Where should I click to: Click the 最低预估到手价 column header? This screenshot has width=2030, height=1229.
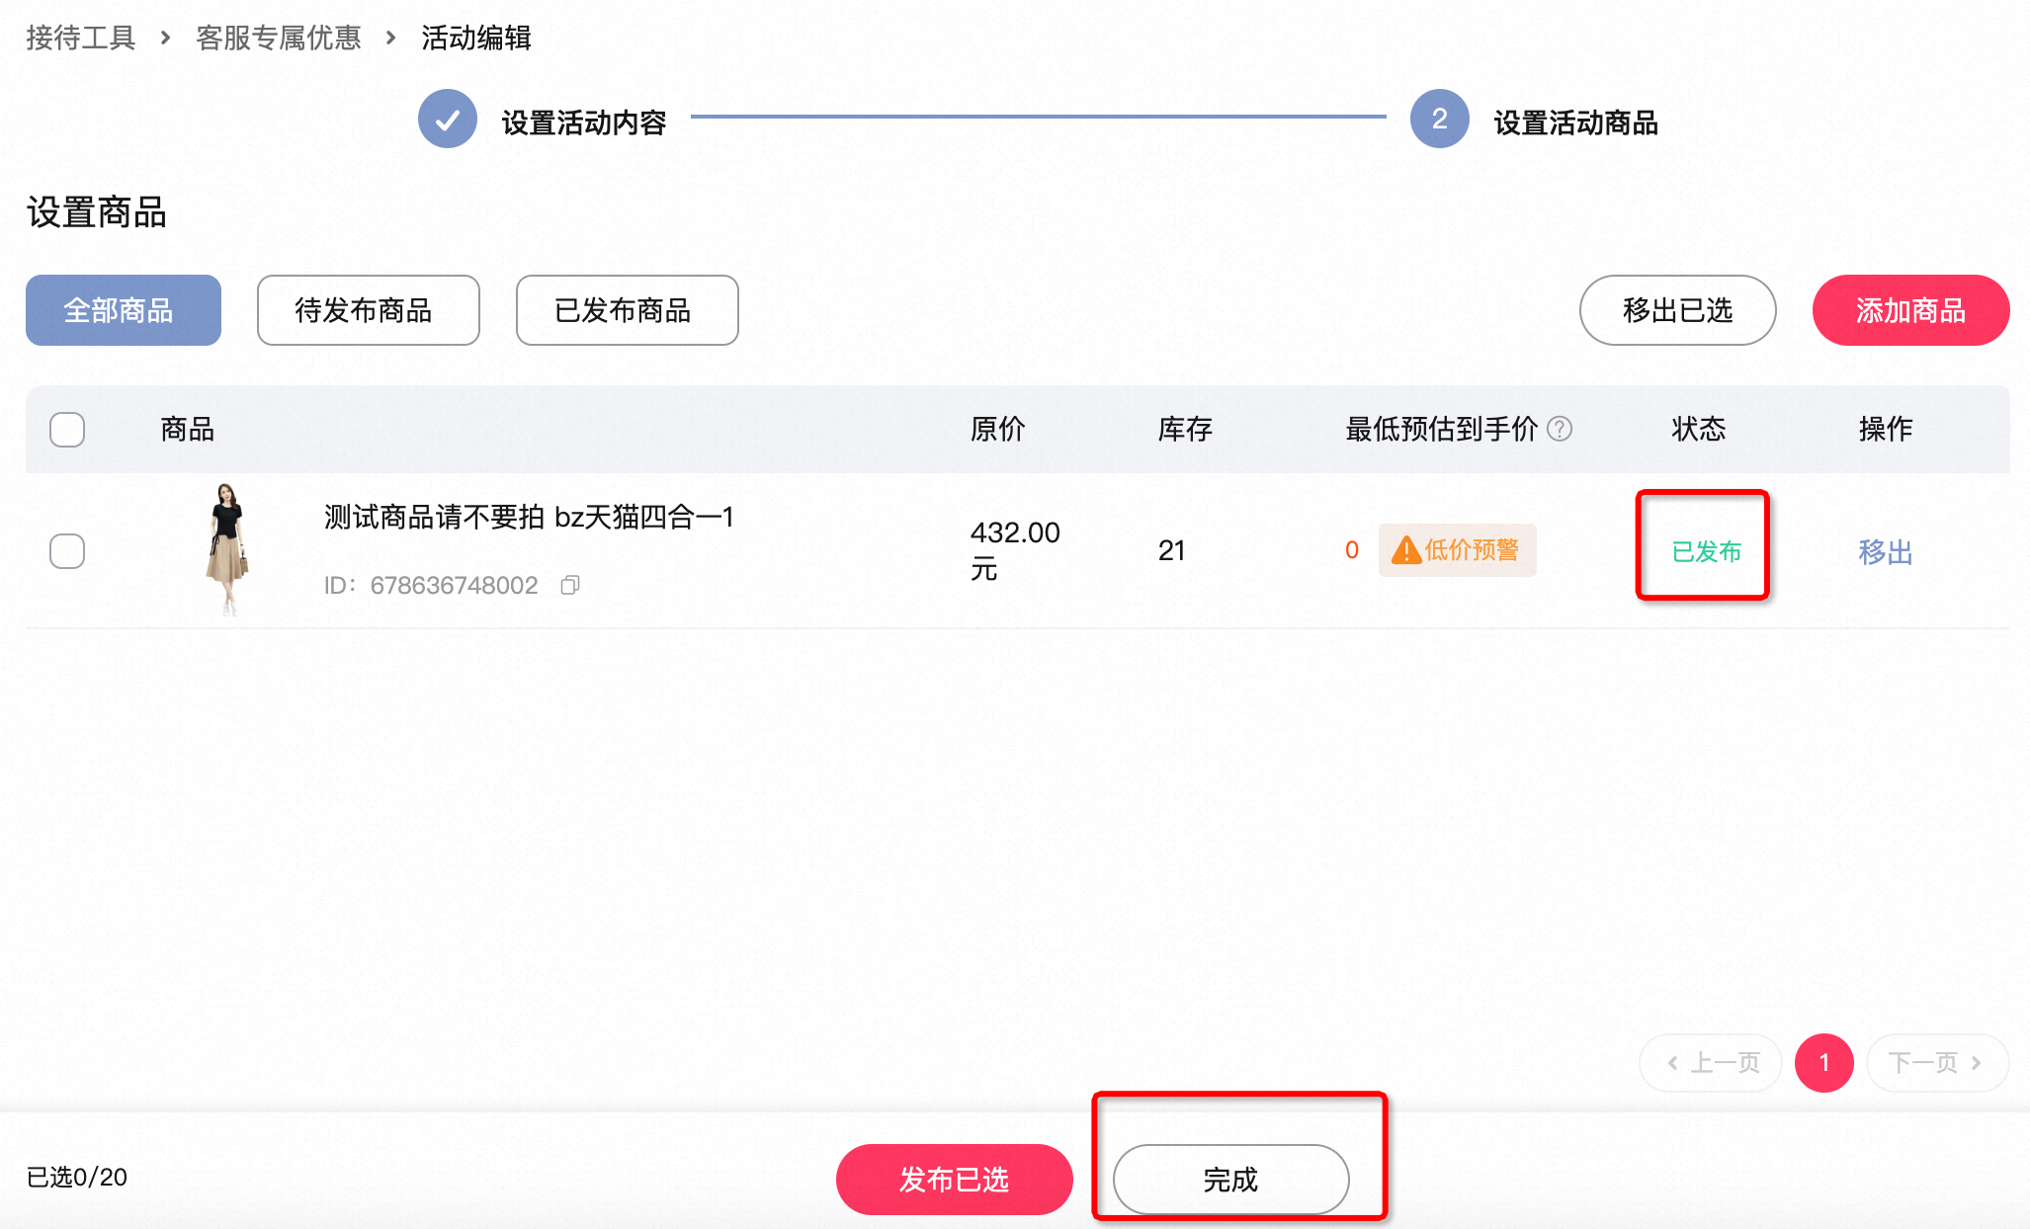1442,429
